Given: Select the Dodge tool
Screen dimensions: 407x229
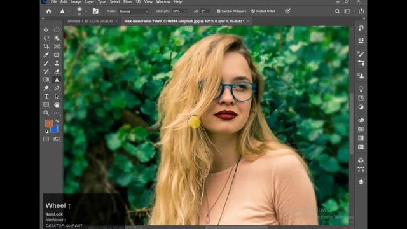Looking at the screenshot, I should 46,88.
